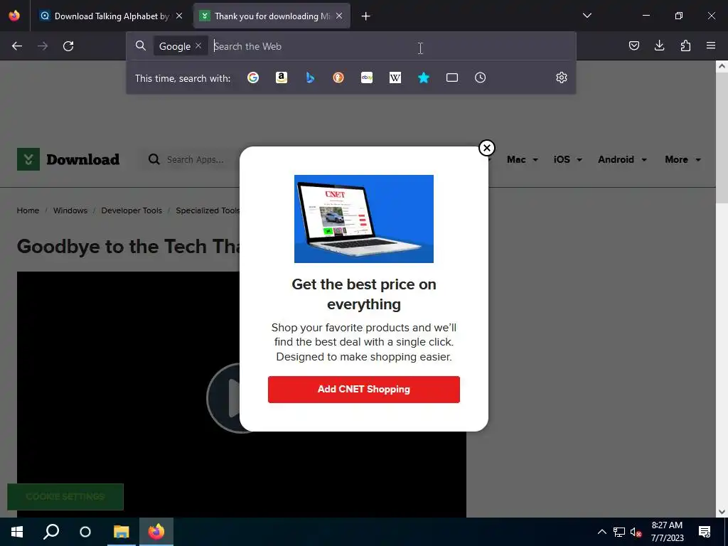Close the CNET Shopping popup
The image size is (728, 546).
coord(486,148)
